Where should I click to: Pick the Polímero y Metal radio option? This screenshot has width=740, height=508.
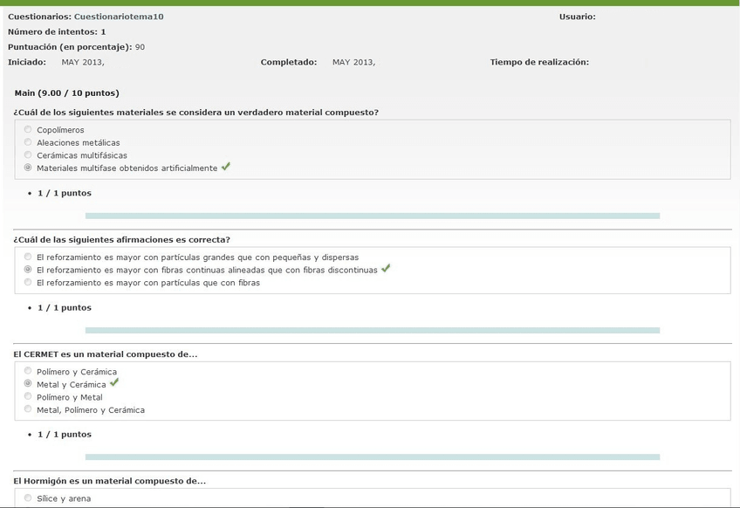click(x=28, y=396)
